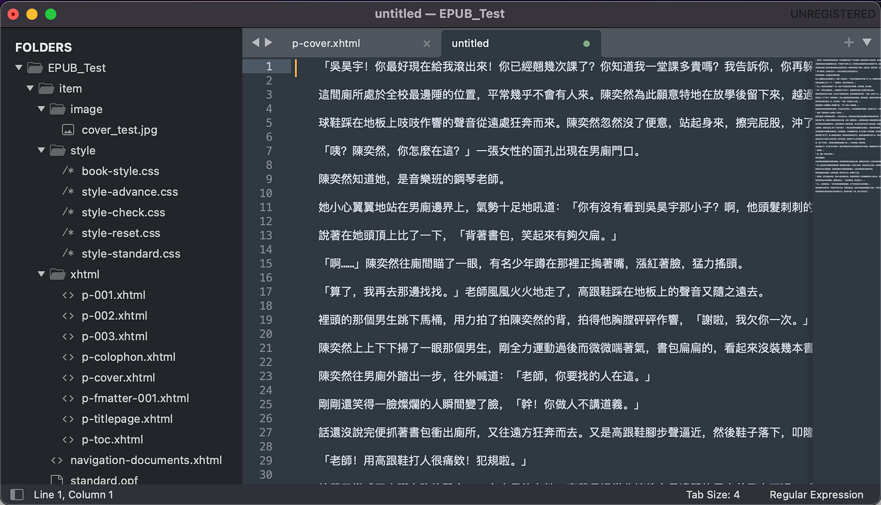881x505 pixels.
Task: Open navigation-documents.xhtml file
Action: point(146,460)
